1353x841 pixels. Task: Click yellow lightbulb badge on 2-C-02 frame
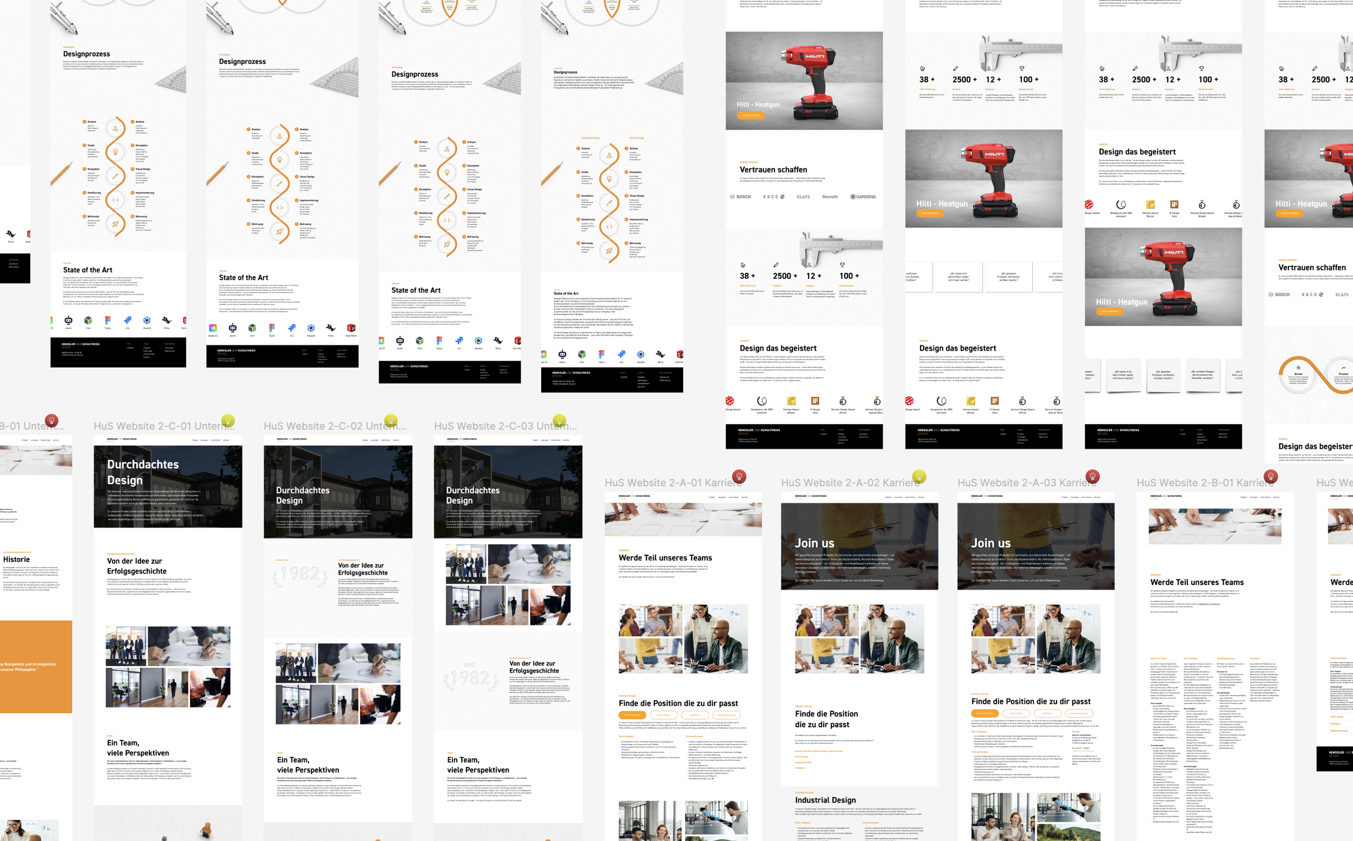point(391,420)
